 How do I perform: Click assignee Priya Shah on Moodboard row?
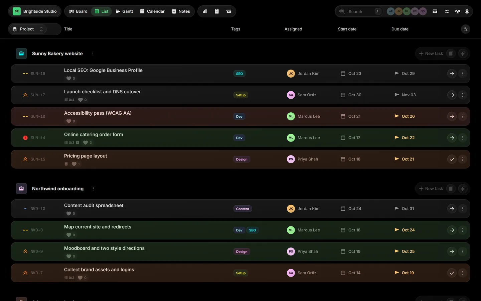pyautogui.click(x=303, y=252)
